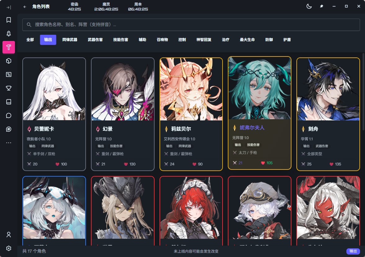Click the 周本 timer at top
Viewport: 365px width, 257px height.
(x=138, y=7)
